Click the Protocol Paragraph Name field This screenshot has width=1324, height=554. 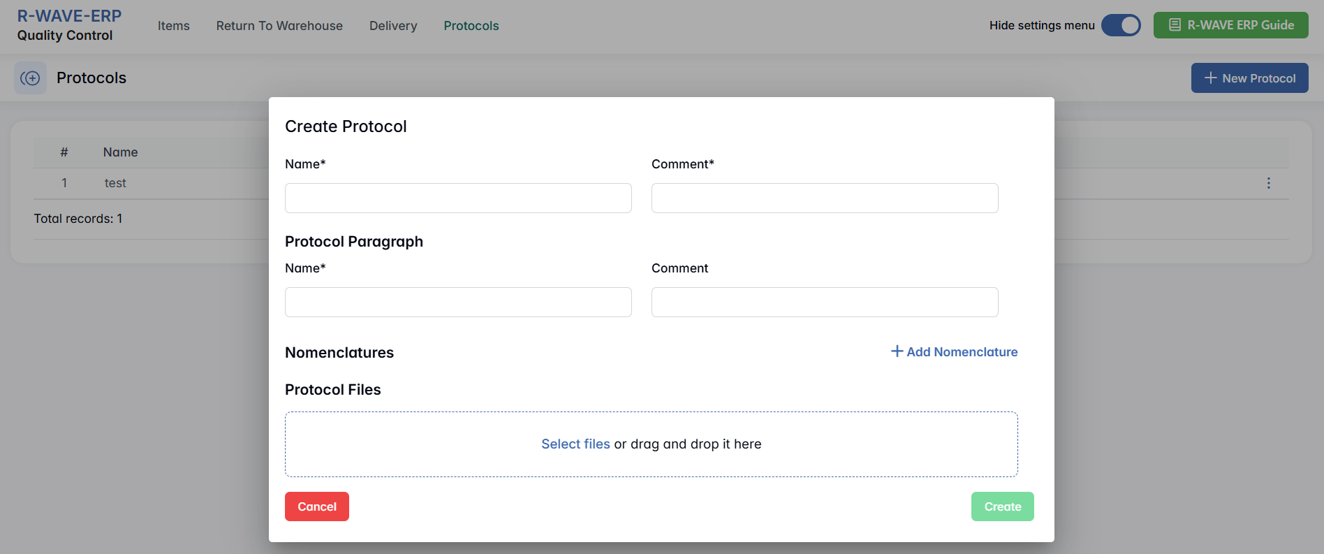point(458,302)
